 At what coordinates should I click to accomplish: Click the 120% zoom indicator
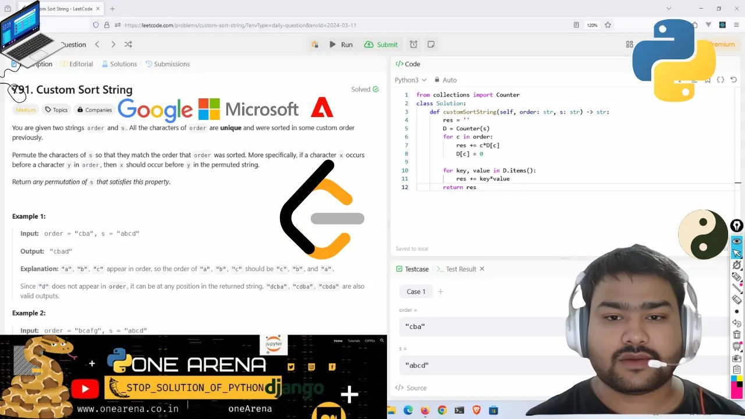pyautogui.click(x=592, y=25)
